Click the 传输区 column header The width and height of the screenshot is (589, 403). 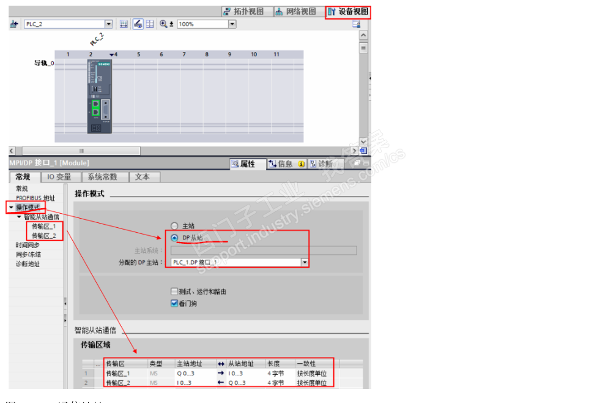click(x=127, y=363)
